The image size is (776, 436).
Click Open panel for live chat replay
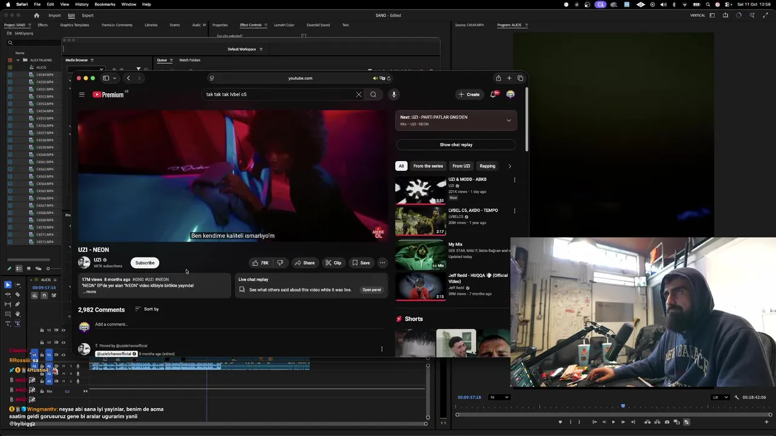(x=372, y=290)
